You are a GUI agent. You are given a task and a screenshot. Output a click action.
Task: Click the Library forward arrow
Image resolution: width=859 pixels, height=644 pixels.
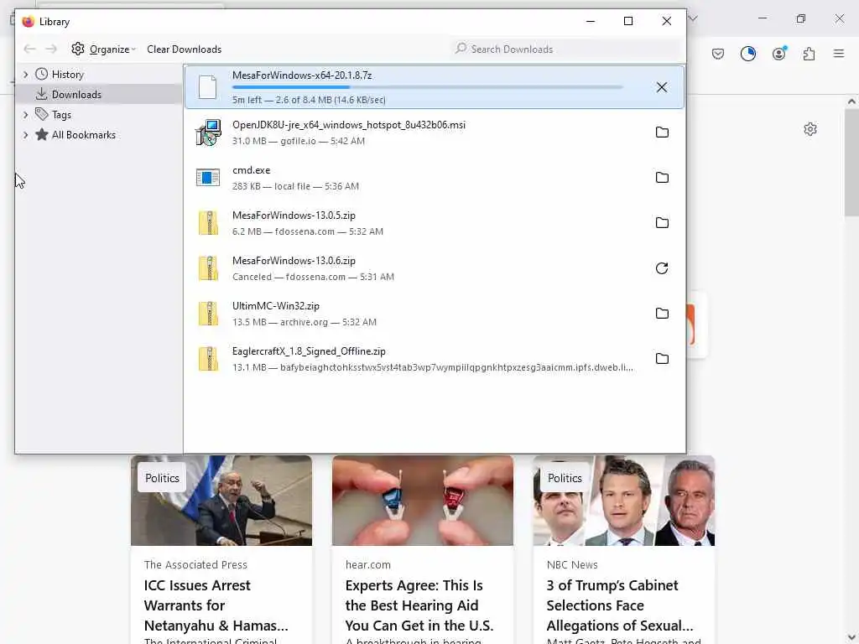(x=51, y=49)
